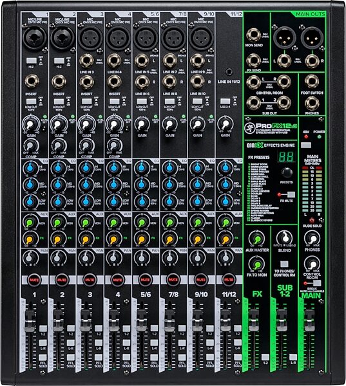Click the FX SEND jack
Image resolution: width=346 pixels, height=386 pixels.
coord(254,60)
